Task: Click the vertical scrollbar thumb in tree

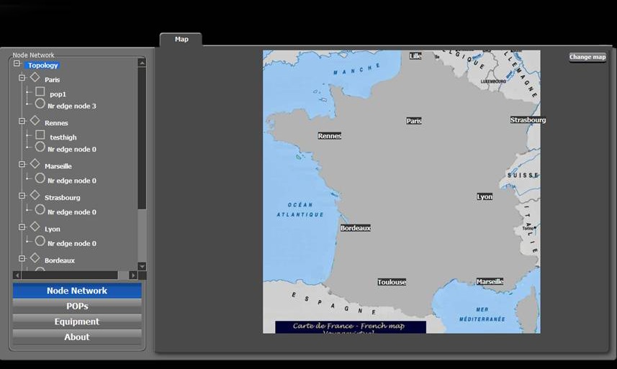Action: (x=142, y=138)
